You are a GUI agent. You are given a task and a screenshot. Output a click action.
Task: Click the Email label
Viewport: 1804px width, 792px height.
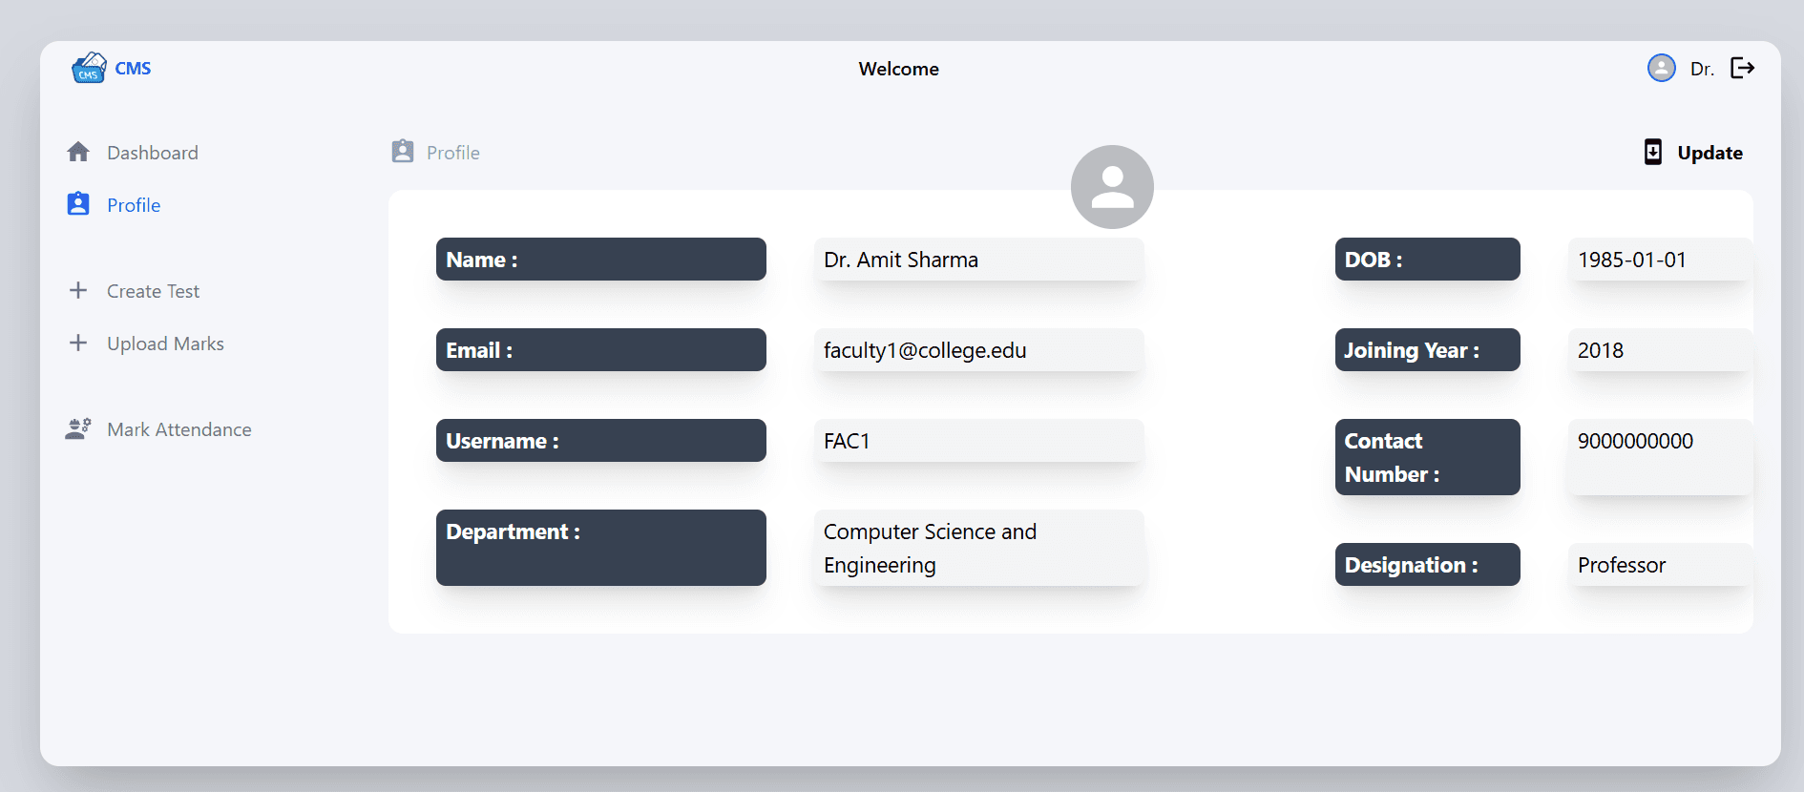coord(601,350)
